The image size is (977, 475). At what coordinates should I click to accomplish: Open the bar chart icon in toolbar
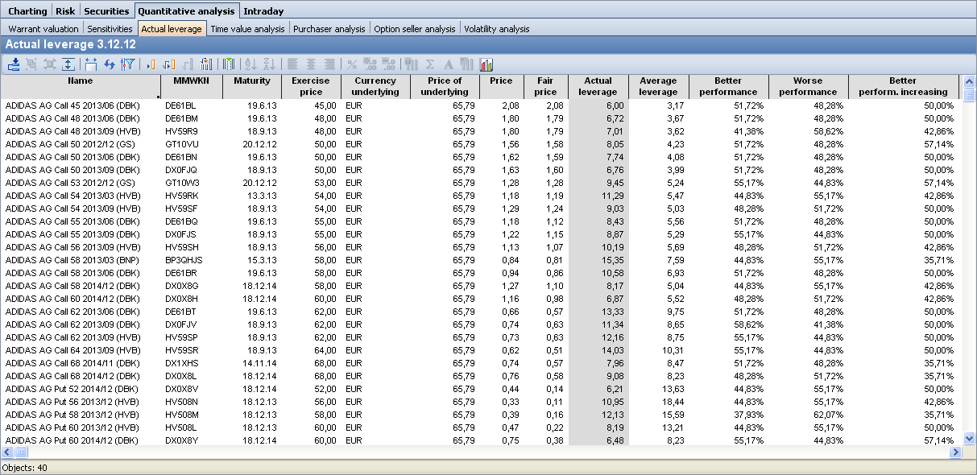[486, 64]
